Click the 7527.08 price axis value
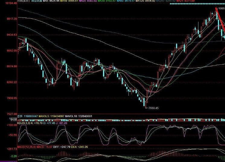This screenshot has width=225, height=162. pos(12,114)
